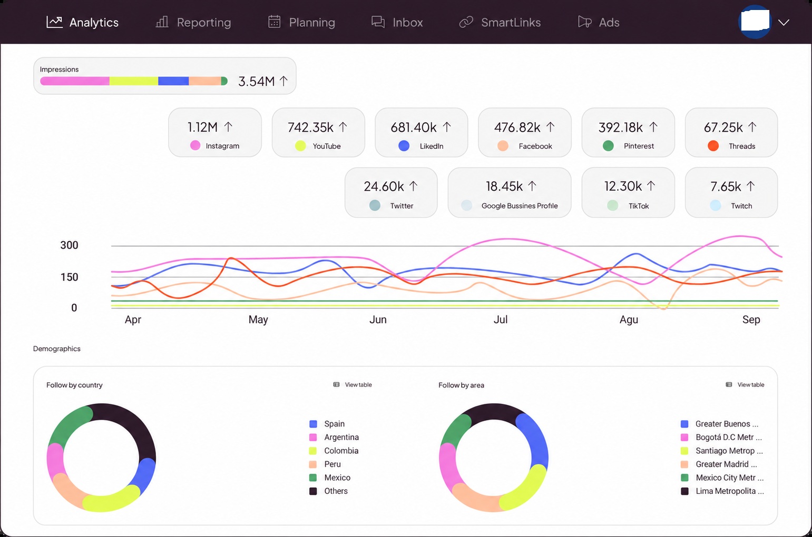
Task: Open View table for Follow by area
Action: [745, 385]
